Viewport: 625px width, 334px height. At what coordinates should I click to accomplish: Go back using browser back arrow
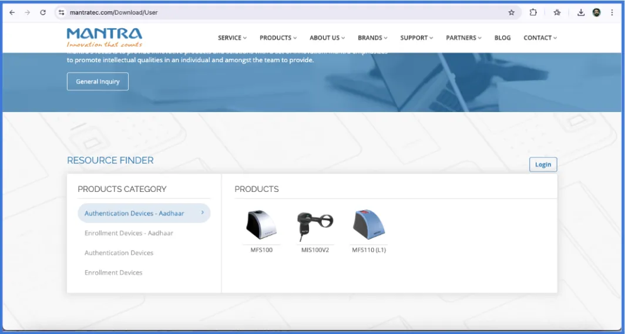pos(12,13)
